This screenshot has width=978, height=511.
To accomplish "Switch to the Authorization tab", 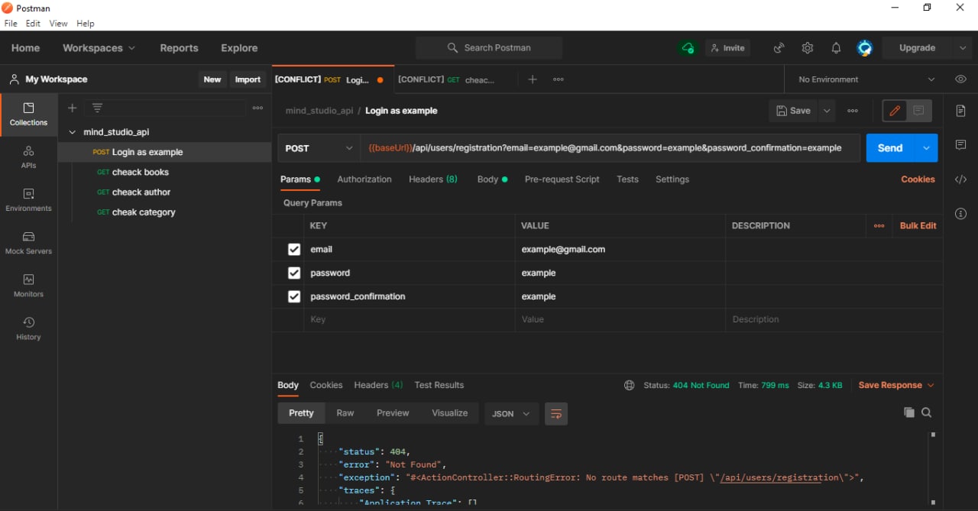I will pyautogui.click(x=364, y=179).
